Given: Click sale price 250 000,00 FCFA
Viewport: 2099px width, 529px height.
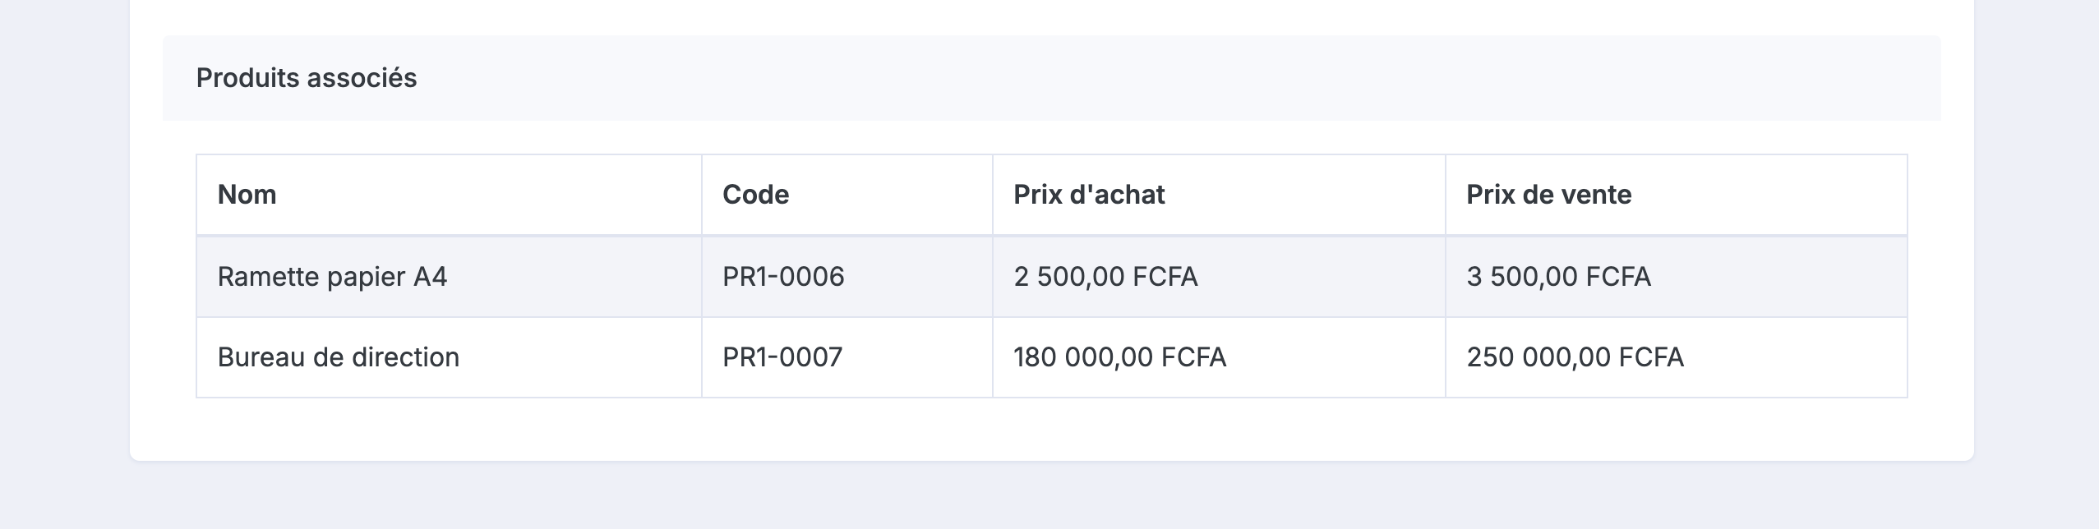Looking at the screenshot, I should click(1575, 357).
